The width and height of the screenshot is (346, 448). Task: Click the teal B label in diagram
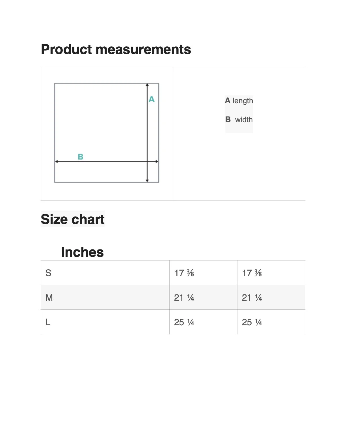[81, 157]
